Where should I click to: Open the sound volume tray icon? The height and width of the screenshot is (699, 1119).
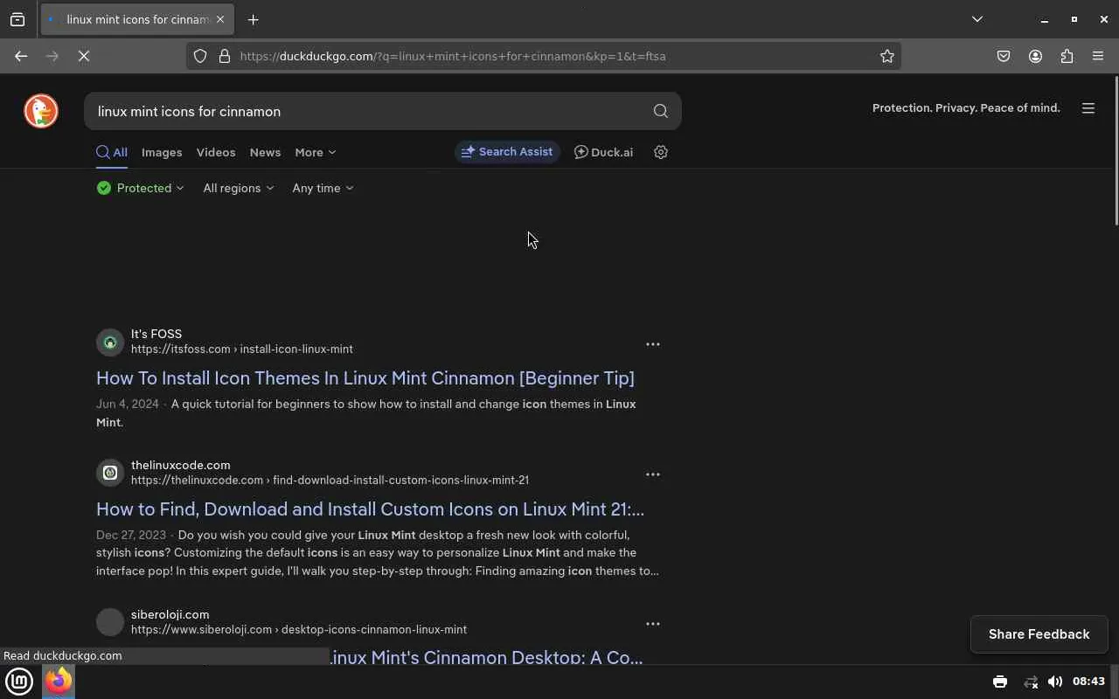pos(1055,682)
